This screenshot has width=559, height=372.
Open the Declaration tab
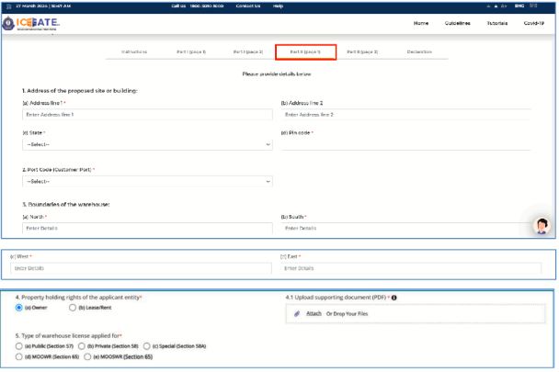point(419,52)
